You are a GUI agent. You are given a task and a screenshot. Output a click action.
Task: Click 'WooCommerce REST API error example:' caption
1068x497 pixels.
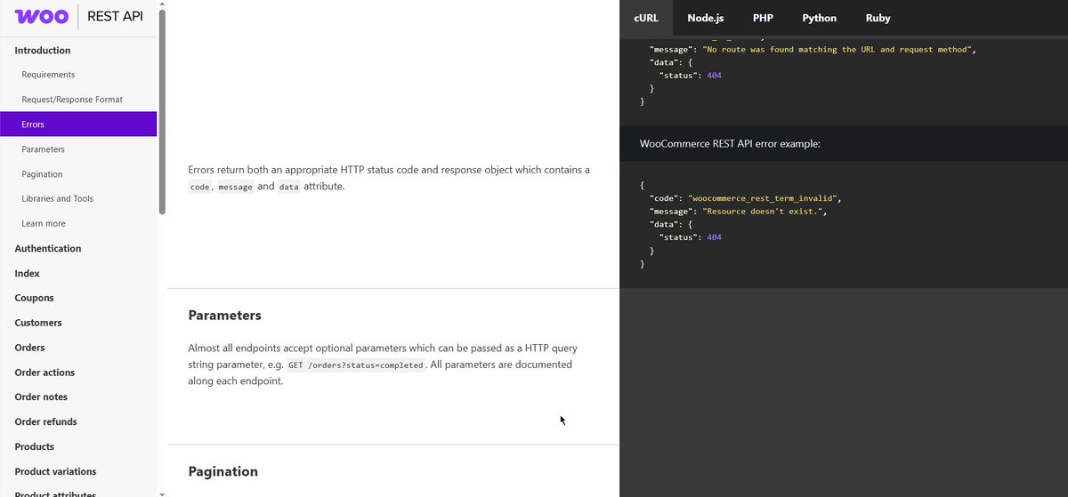click(x=730, y=143)
